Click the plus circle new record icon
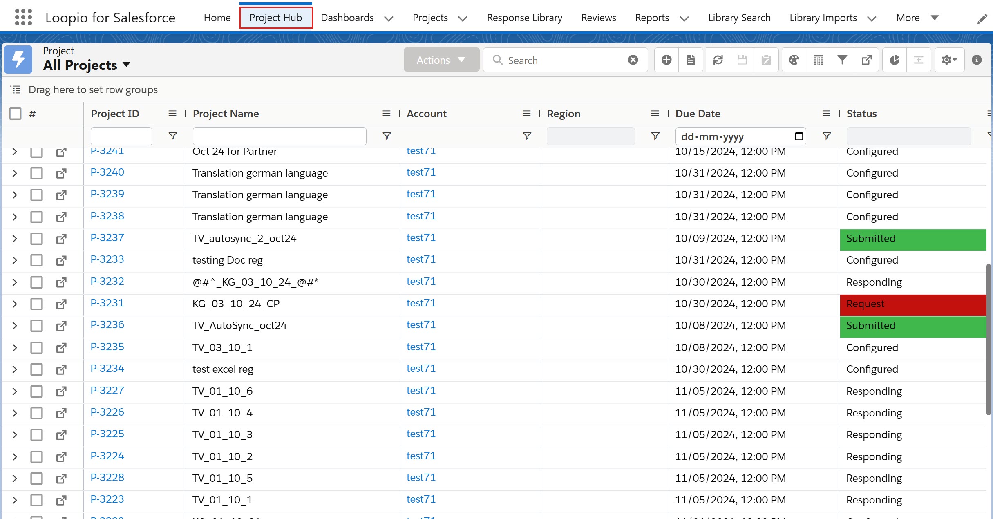Image resolution: width=993 pixels, height=519 pixels. click(666, 60)
